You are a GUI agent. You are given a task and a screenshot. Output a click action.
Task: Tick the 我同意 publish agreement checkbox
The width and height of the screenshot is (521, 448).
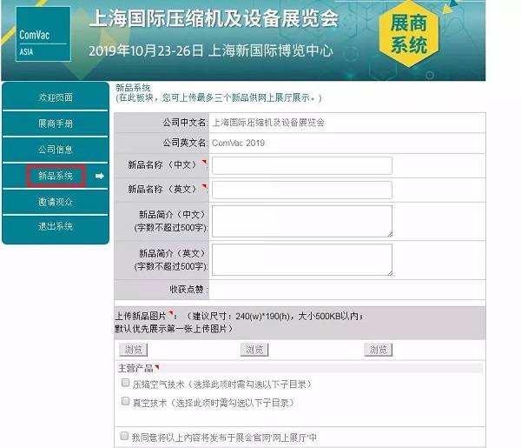[x=125, y=435]
